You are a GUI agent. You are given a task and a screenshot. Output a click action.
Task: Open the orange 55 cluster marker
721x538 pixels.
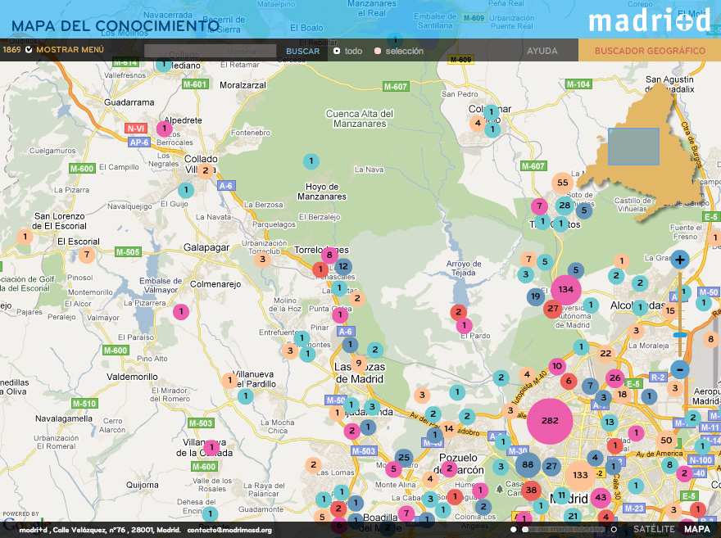[562, 183]
